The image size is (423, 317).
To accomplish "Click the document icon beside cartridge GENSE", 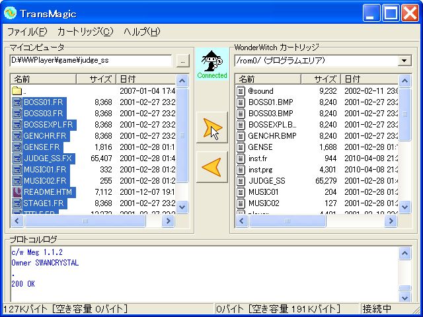I will coord(241,147).
